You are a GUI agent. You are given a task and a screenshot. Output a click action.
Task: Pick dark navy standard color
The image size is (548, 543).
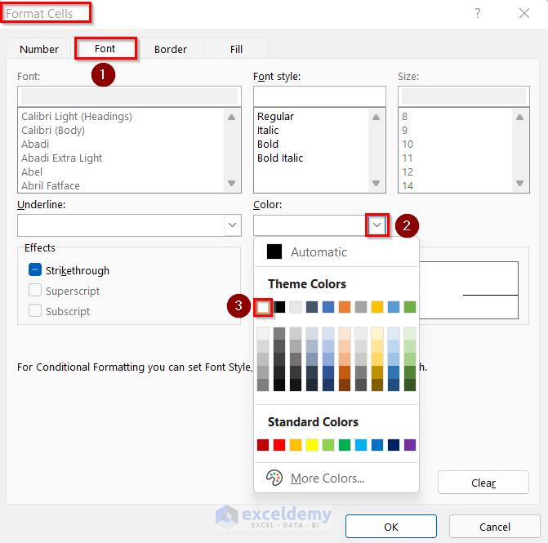[x=394, y=445]
